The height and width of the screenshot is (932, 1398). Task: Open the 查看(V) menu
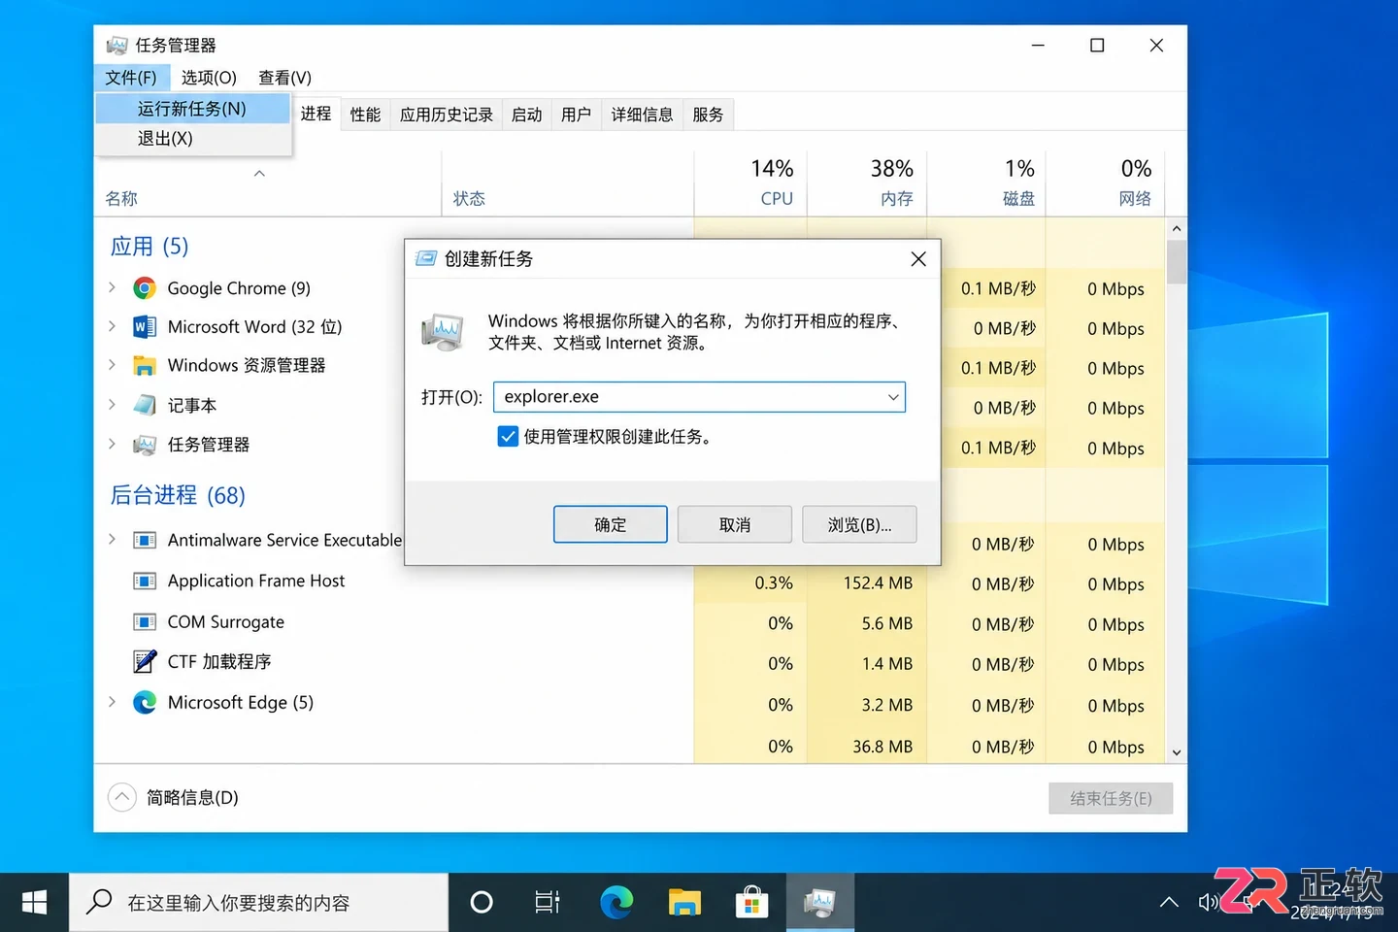point(284,78)
